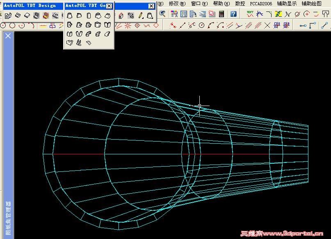This screenshot has width=331, height=239.
Task: Select the cylinder shape in Ge palette
Action: pyautogui.click(x=89, y=16)
